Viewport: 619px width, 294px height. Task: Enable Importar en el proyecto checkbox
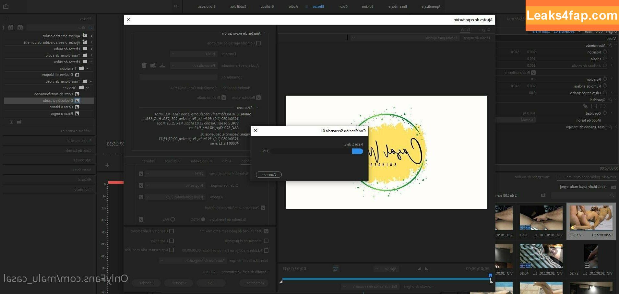pos(266,241)
